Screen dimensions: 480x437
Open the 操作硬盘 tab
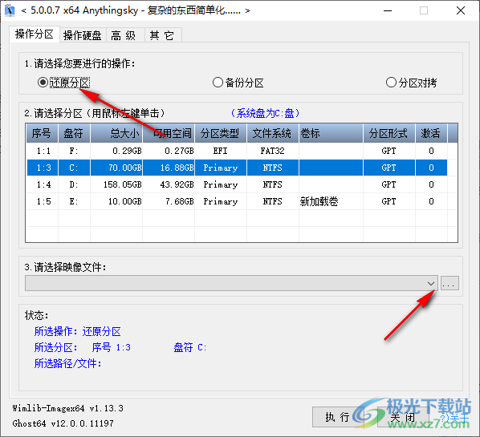click(83, 35)
